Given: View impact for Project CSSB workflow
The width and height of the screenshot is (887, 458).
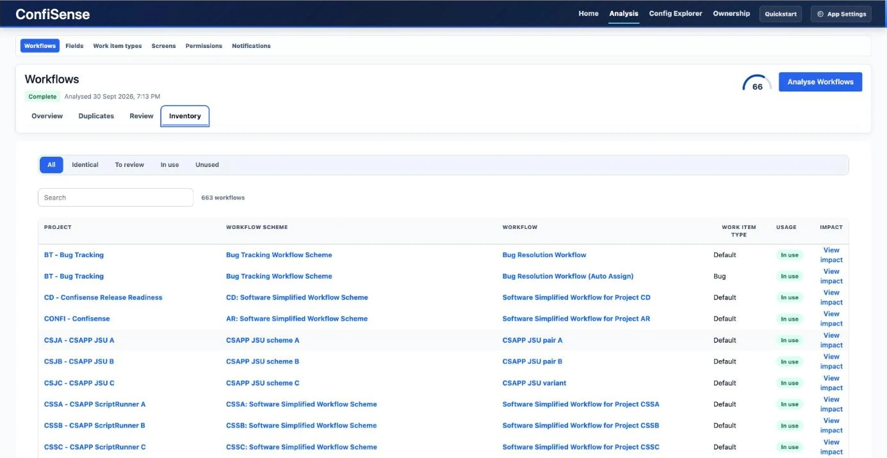Looking at the screenshot, I should point(831,425).
